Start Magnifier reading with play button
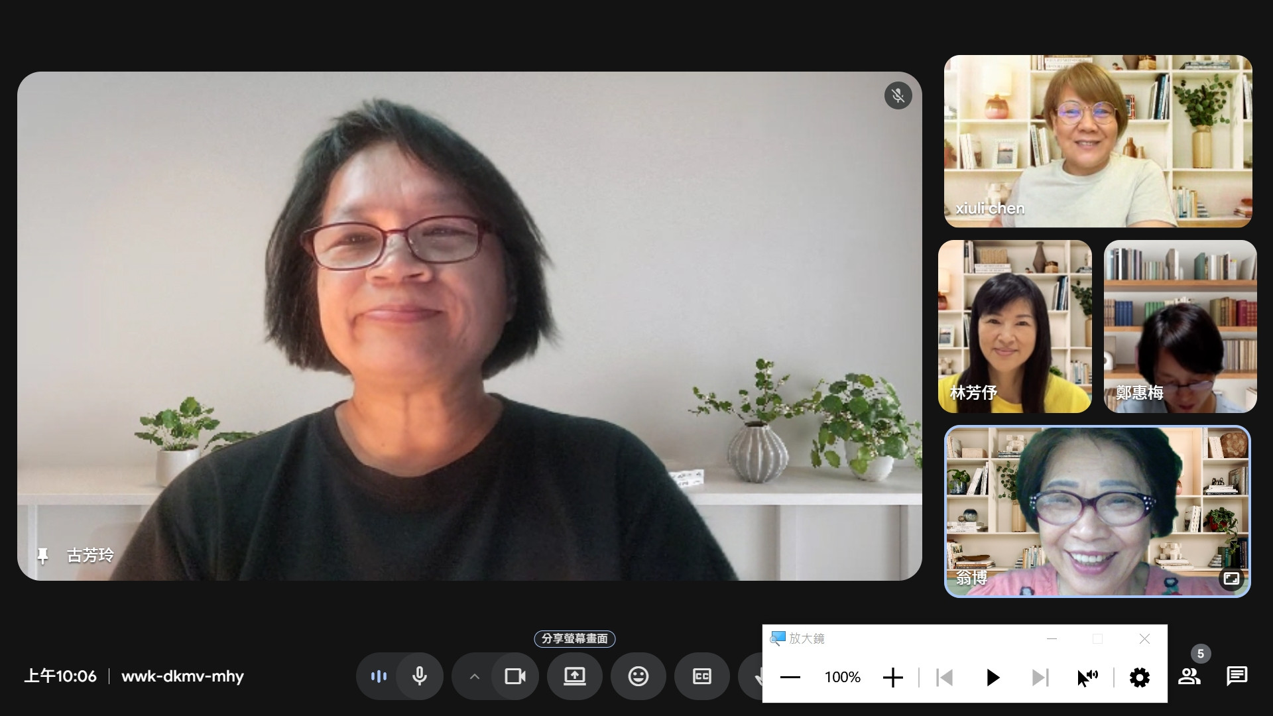Viewport: 1273px width, 716px height. 992,678
